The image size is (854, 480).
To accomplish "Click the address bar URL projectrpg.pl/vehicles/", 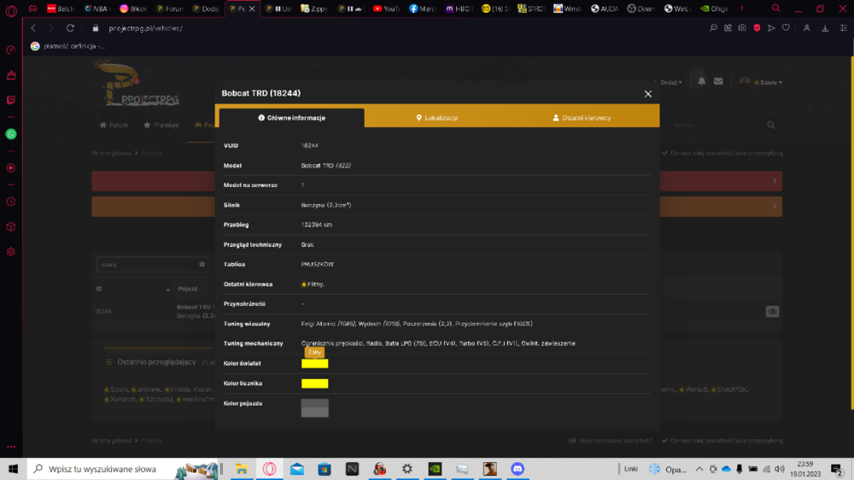I will click(145, 28).
